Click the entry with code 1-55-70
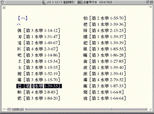This screenshot has height=114, width=154. (x=104, y=18)
